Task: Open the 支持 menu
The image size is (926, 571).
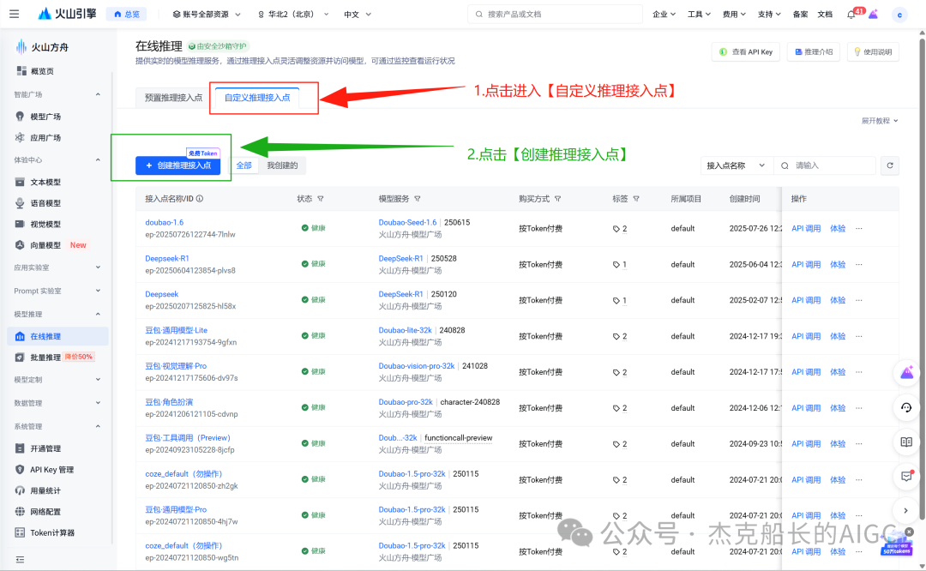Action: (x=769, y=15)
